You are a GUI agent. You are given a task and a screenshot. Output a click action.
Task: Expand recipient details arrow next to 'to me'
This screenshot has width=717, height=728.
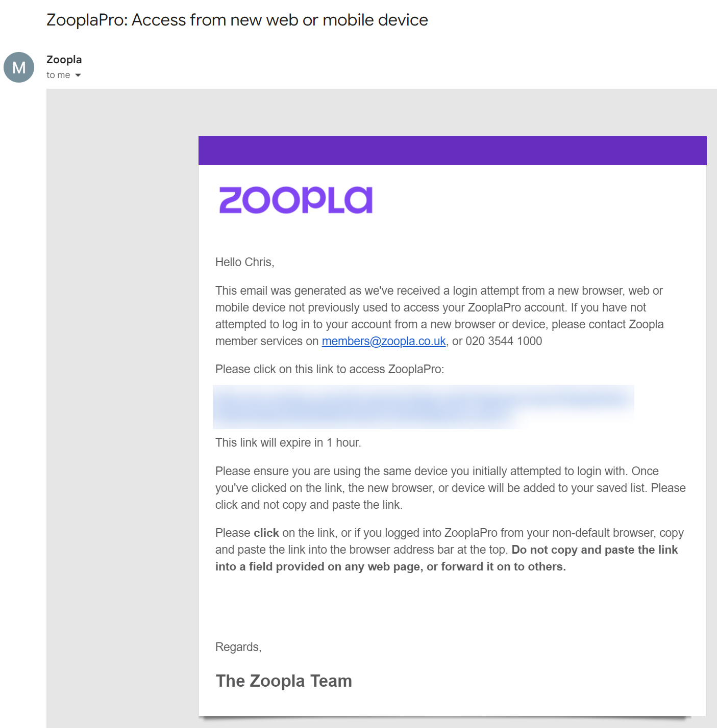pyautogui.click(x=78, y=75)
